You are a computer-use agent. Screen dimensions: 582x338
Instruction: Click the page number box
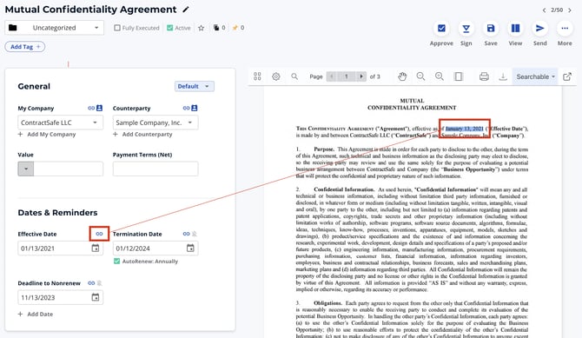(x=347, y=76)
